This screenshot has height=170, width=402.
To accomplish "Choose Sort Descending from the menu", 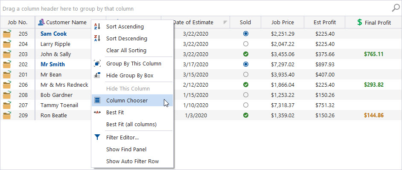I will coord(132,39).
